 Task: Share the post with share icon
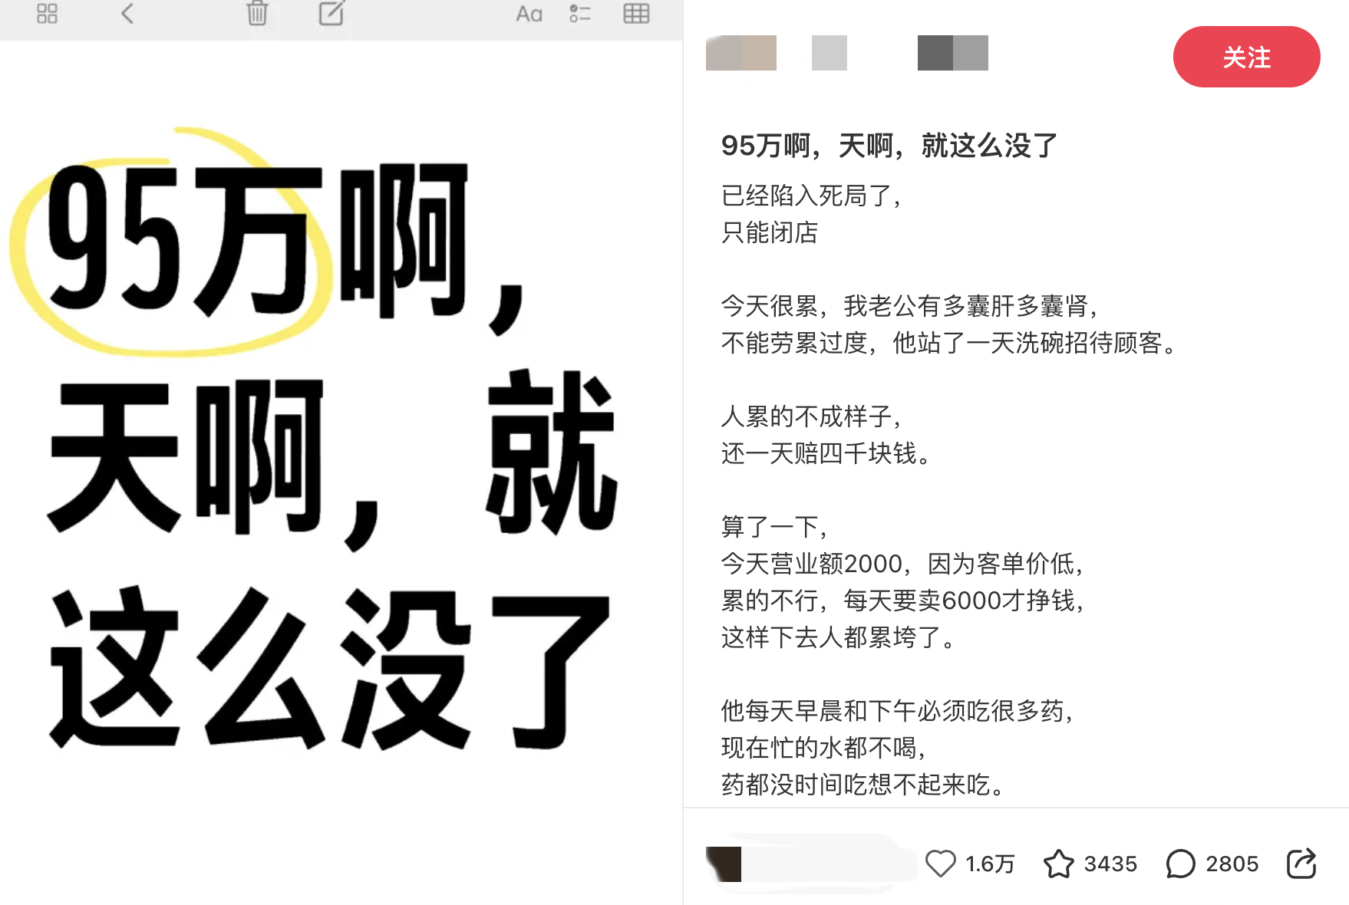click(1301, 864)
